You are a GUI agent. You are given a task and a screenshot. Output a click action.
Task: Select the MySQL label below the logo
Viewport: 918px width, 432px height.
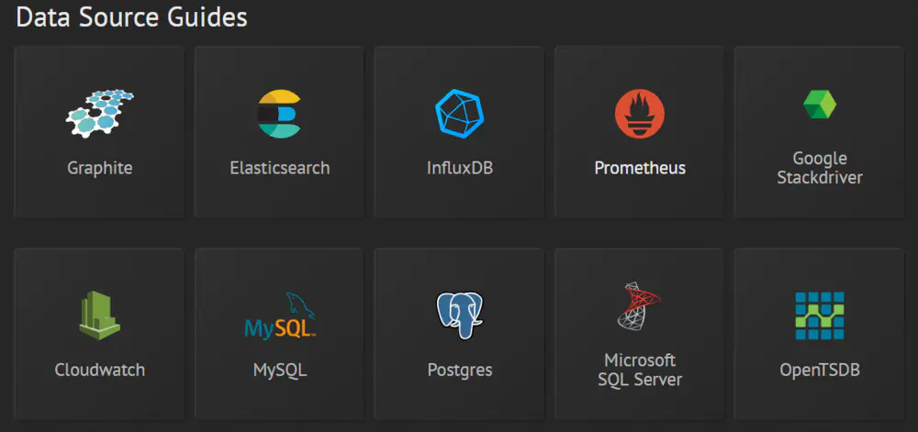280,370
